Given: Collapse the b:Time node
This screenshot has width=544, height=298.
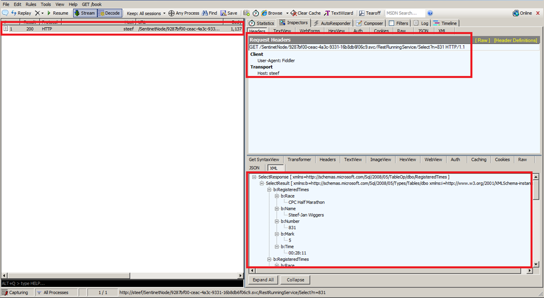Looking at the screenshot, I should (x=276, y=246).
